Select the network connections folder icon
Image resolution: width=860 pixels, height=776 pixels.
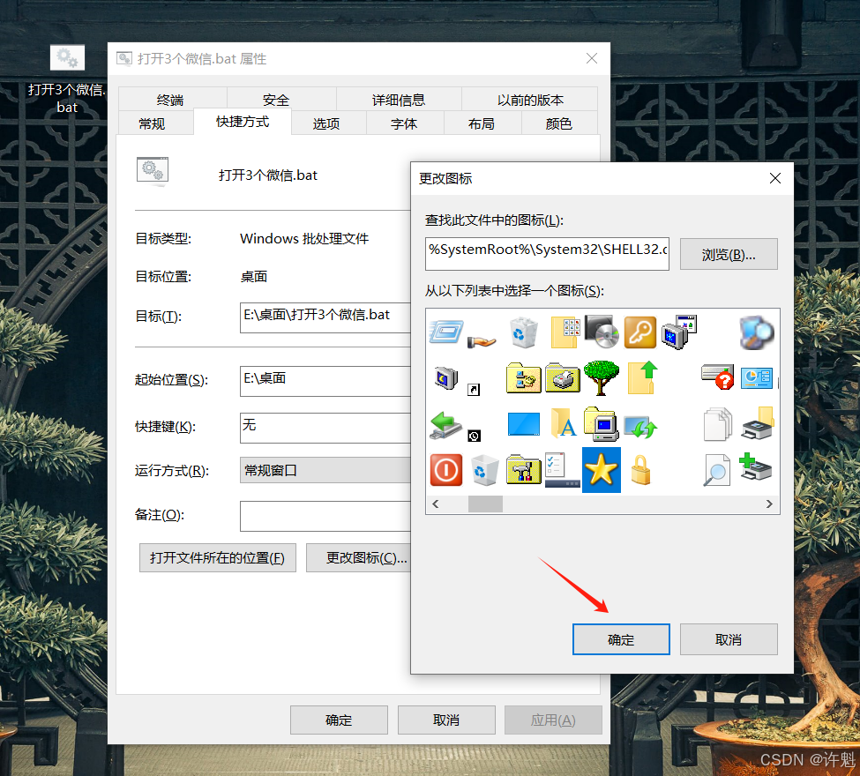(523, 377)
